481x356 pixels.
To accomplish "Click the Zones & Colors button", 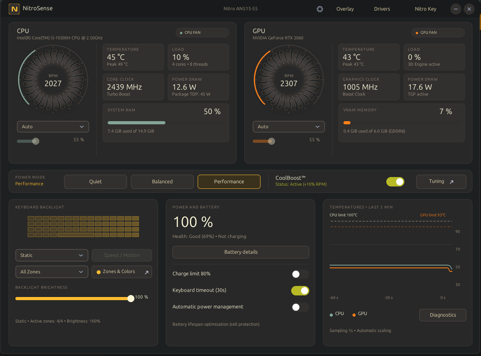I will click(x=122, y=272).
